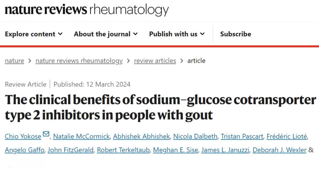319x169 pixels.
Task: Navigate to review articles breadcrumb
Action: point(155,61)
